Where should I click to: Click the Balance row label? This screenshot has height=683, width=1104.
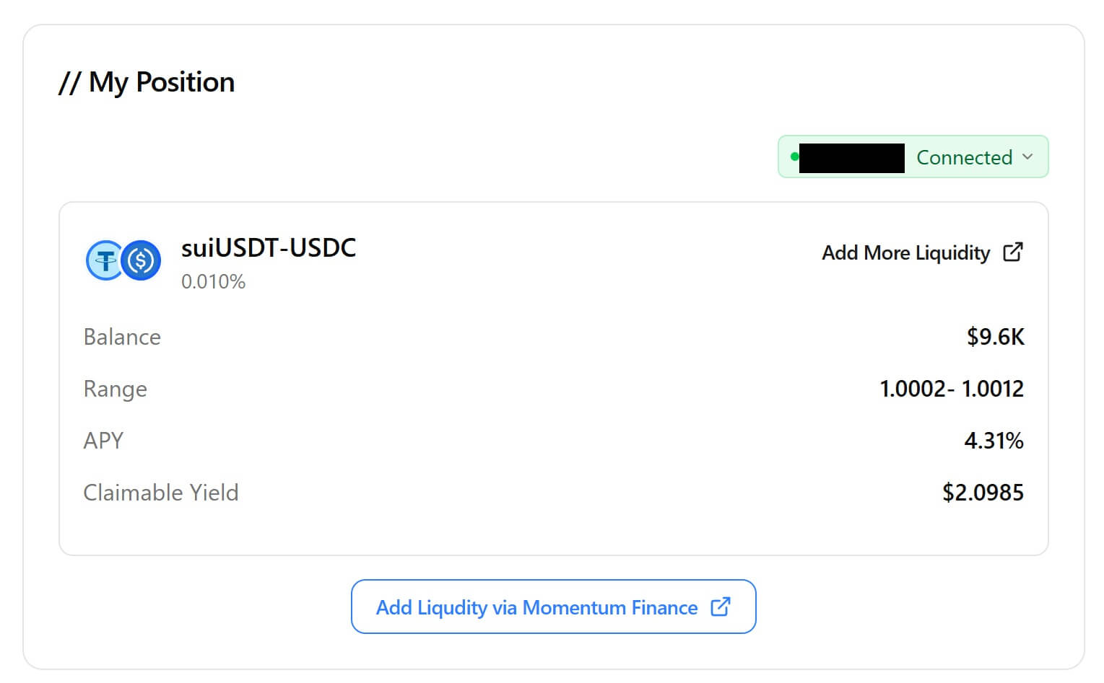click(x=122, y=337)
